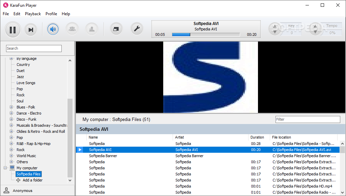Click the group singers icon
The image size is (346, 196).
72,29
